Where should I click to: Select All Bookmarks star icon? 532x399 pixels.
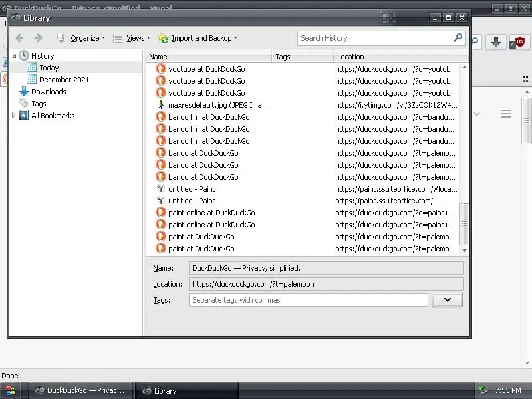(x=24, y=116)
